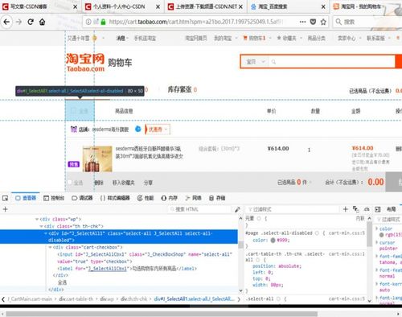
Task: Click the shop icon before 店铺 label
Action: 74,130
